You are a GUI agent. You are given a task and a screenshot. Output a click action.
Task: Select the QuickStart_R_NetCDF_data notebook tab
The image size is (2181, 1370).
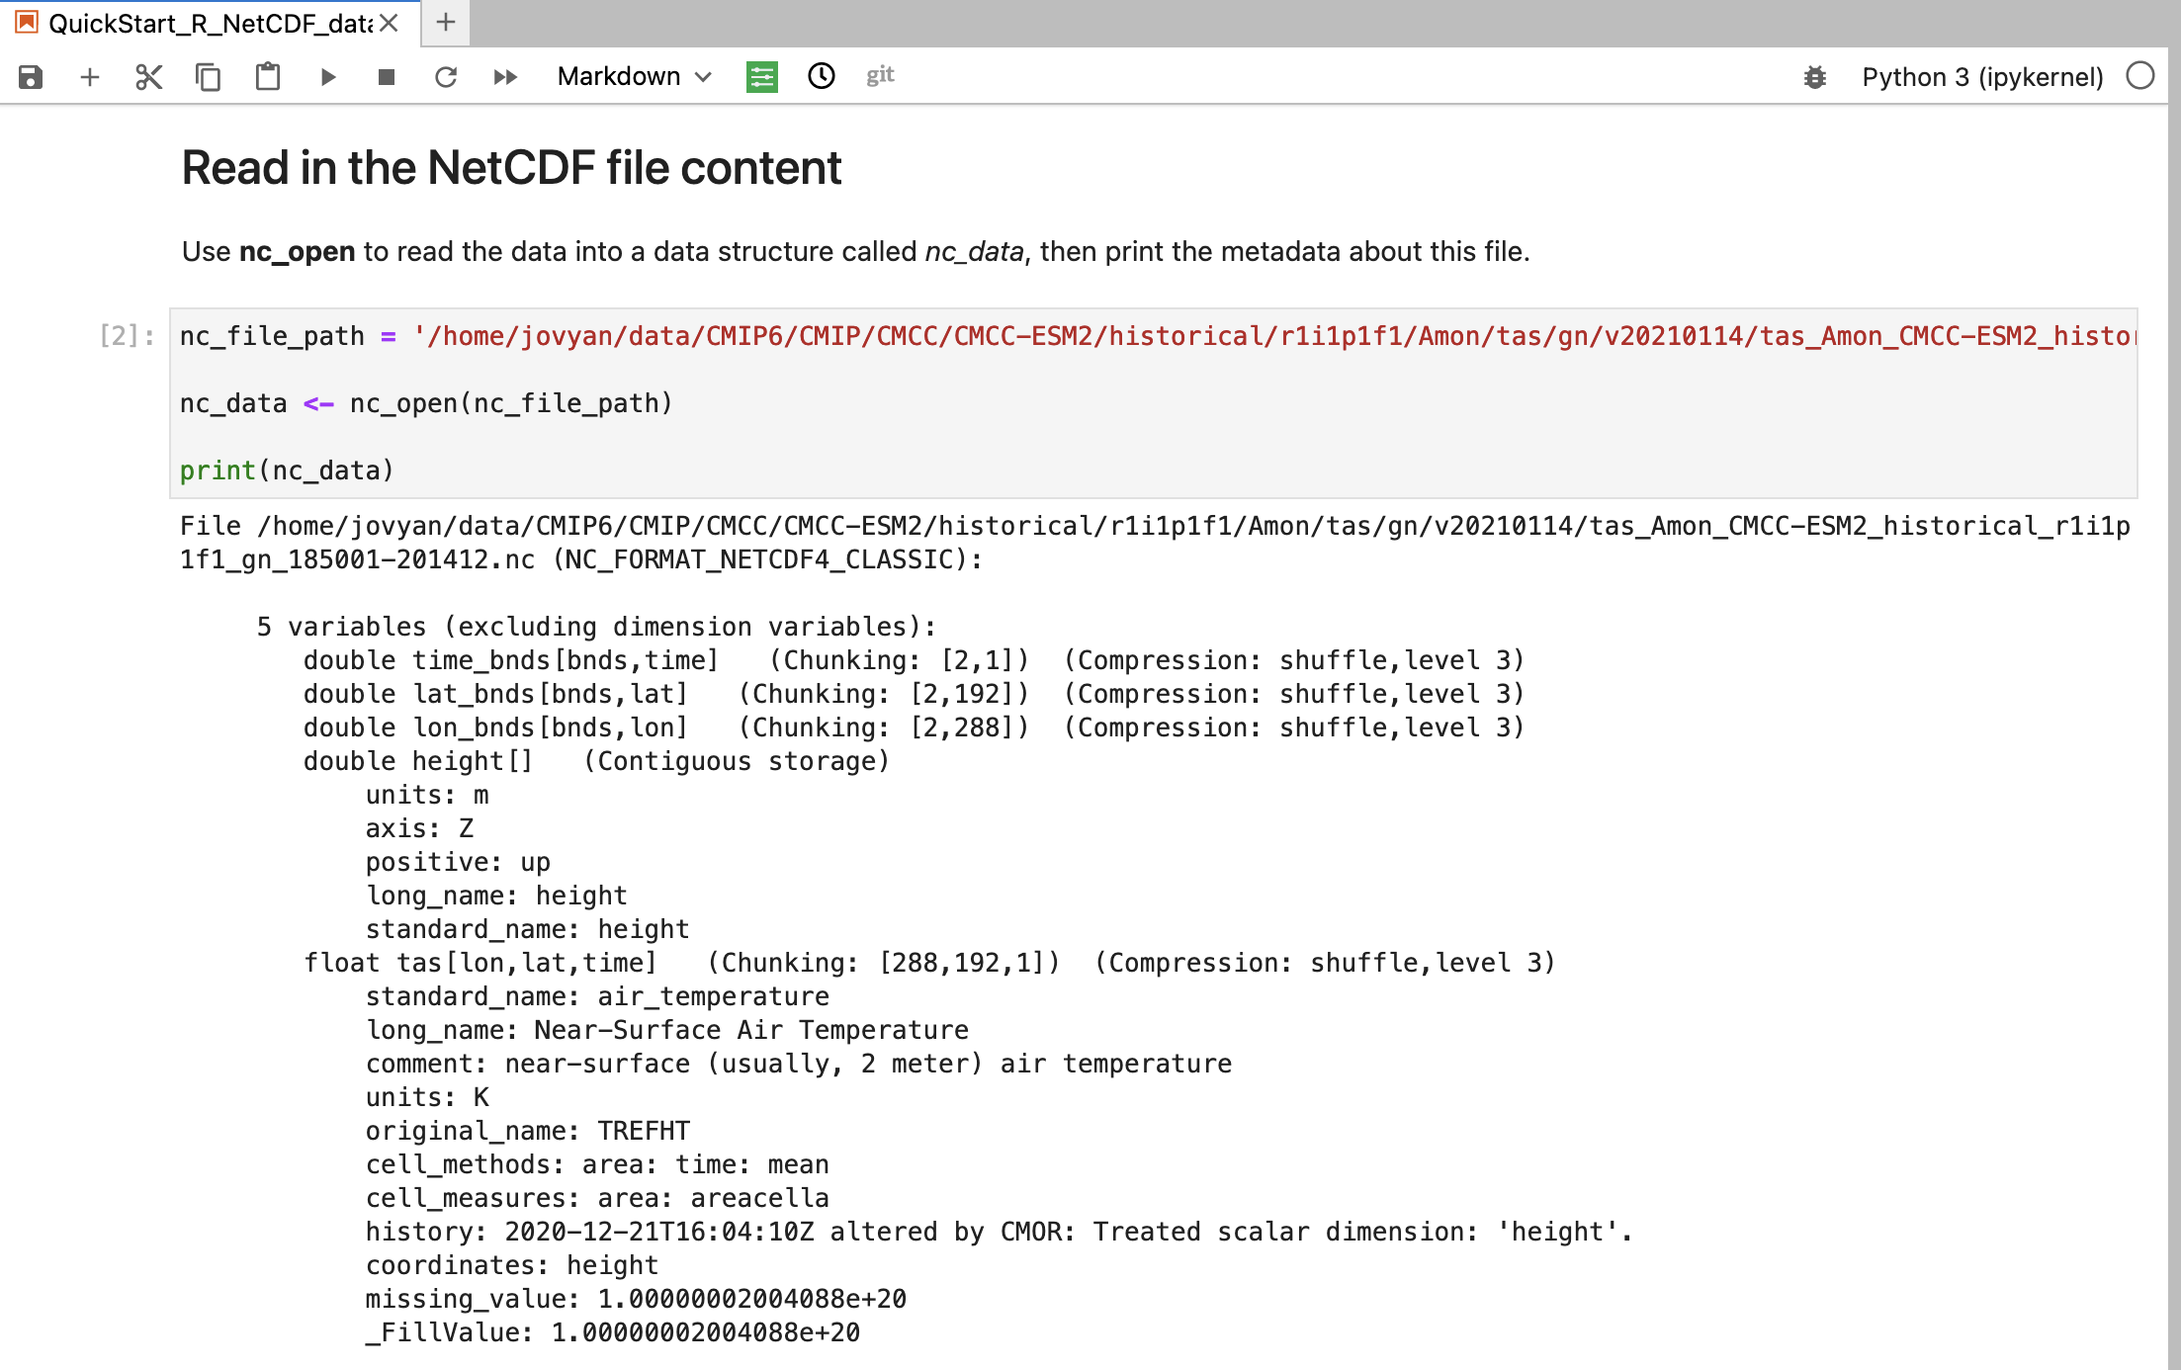coord(208,23)
